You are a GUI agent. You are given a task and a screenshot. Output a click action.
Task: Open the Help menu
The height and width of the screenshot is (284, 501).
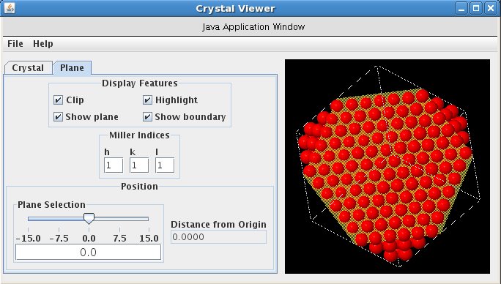(43, 44)
